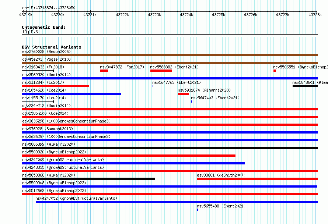Select the black nsv5848601 variant bar
This screenshot has height=224, width=328.
point(305,86)
